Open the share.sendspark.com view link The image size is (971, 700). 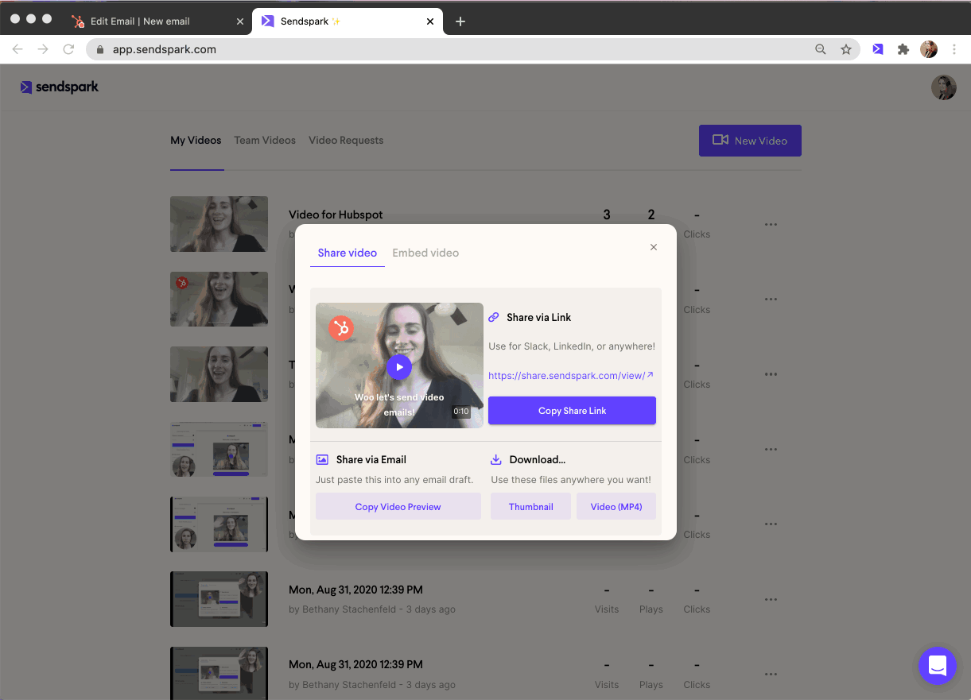coord(571,375)
